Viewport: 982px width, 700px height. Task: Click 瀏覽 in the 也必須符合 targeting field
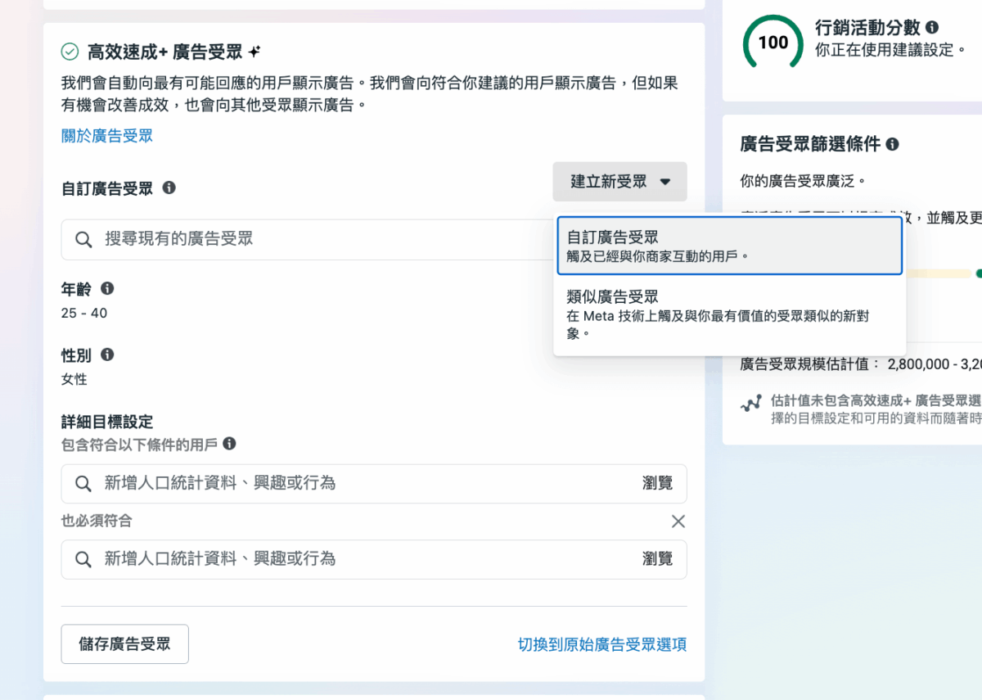(657, 558)
